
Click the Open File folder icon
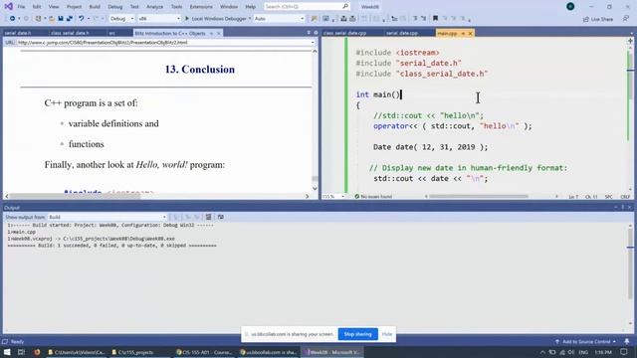tap(52, 19)
